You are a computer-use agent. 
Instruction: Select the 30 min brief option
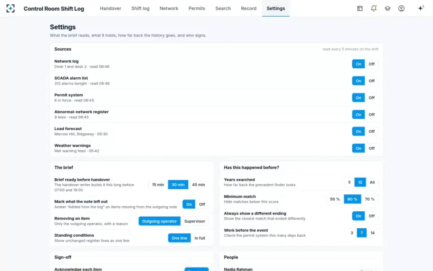(x=178, y=185)
